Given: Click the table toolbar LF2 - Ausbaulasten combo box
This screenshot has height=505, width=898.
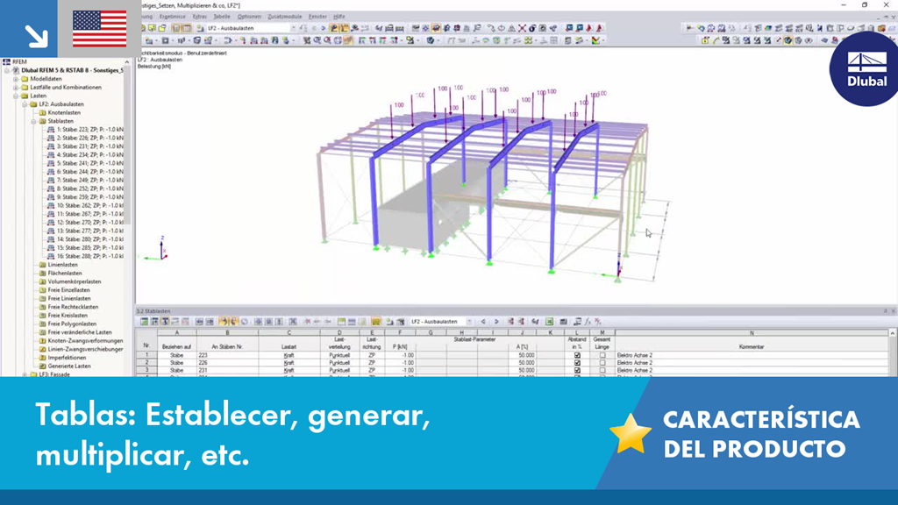Looking at the screenshot, I should coord(441,322).
